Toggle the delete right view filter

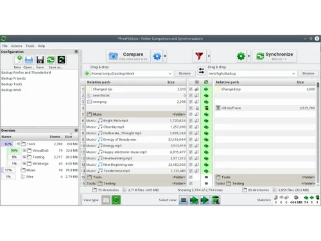pos(216,200)
